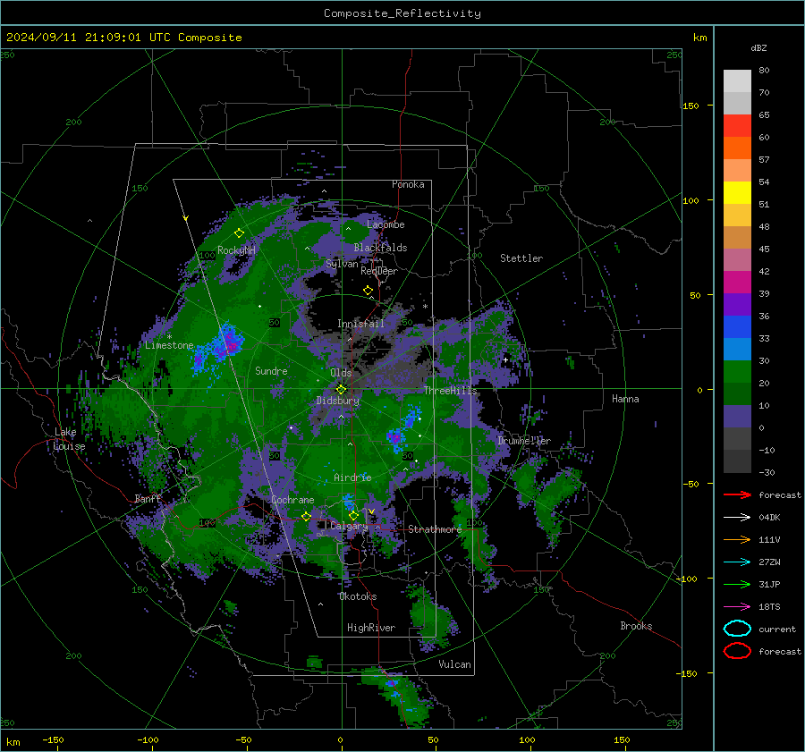Click the Stettler label
Screen dimensions: 805x752
[521, 258]
